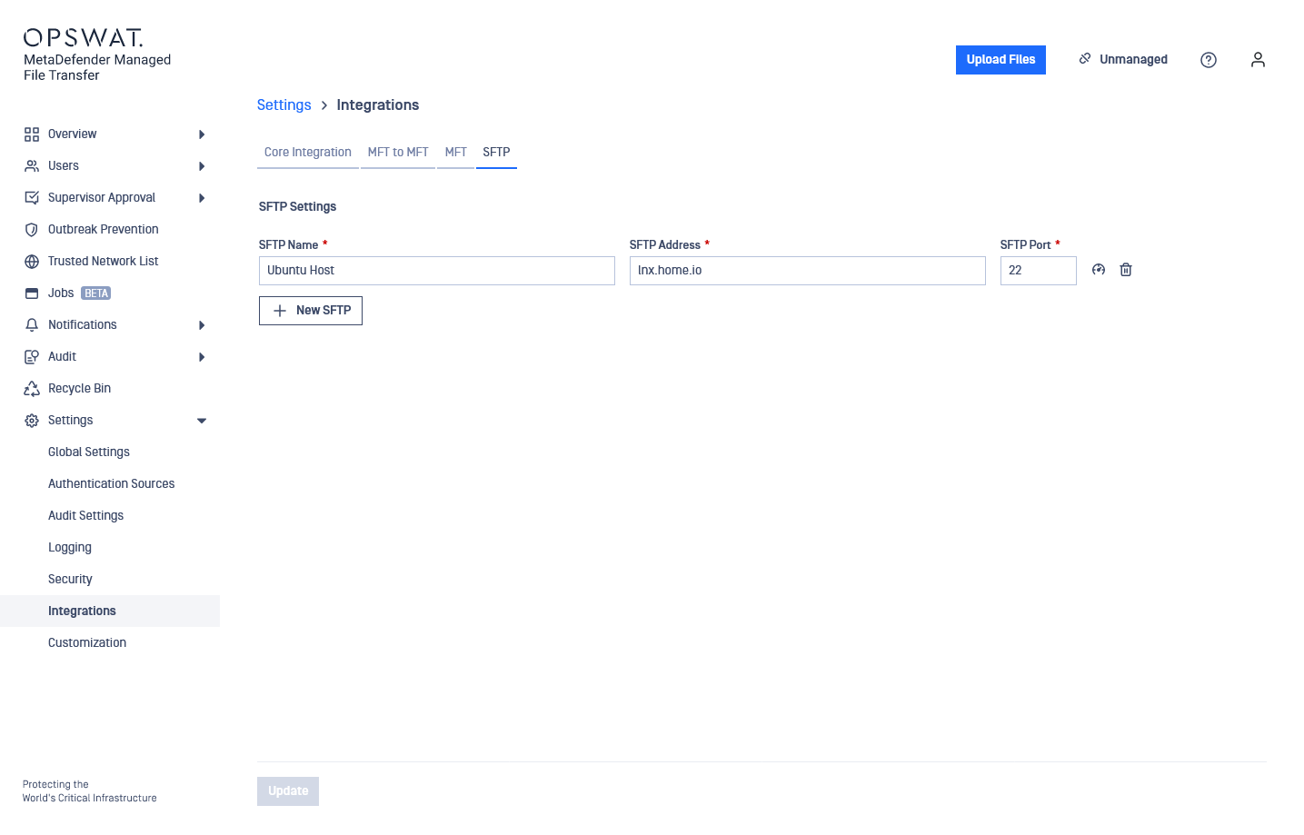Click the Recycle Bin recycle icon
1304x835 pixels.
click(32, 389)
